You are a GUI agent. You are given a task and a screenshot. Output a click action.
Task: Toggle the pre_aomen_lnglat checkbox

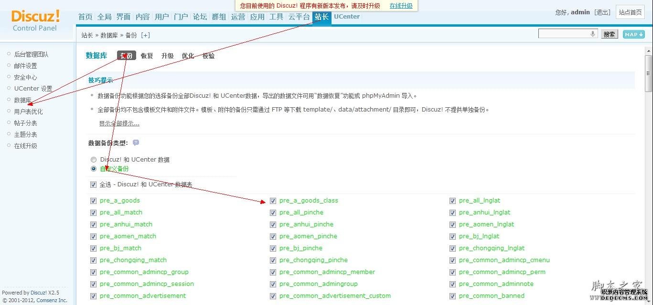(452, 224)
